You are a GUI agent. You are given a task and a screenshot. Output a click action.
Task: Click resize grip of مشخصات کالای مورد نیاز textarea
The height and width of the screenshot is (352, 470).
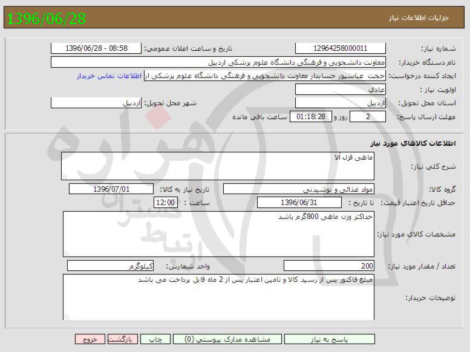pyautogui.click(x=67, y=253)
